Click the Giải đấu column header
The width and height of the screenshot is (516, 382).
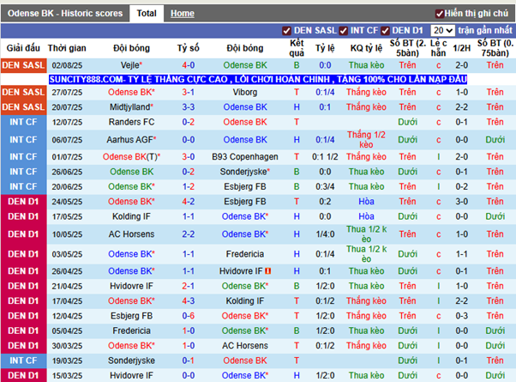(x=23, y=48)
